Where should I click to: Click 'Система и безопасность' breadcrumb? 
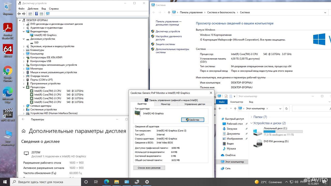[x=221, y=12]
